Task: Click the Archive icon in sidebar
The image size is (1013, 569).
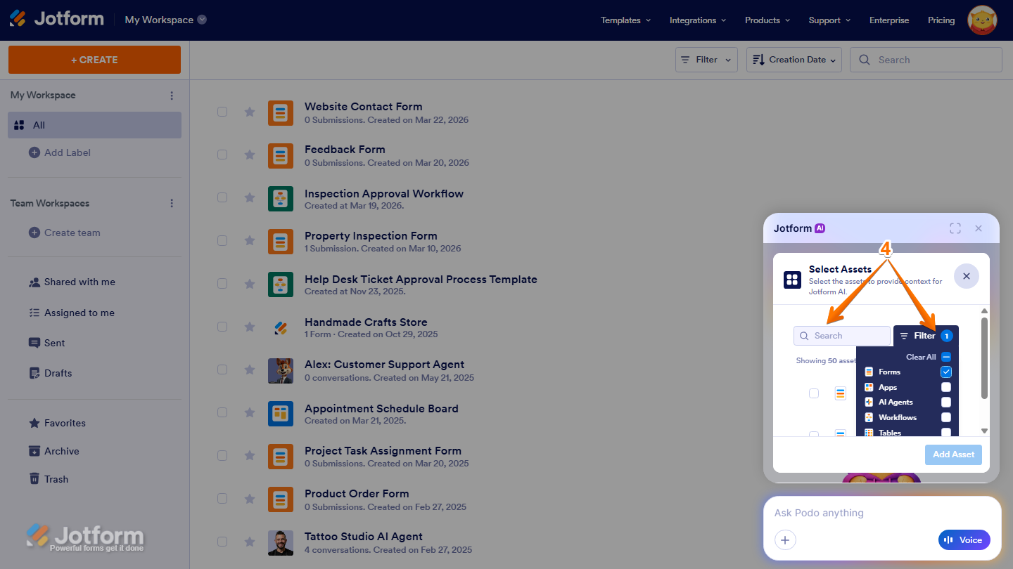Action: (34, 450)
